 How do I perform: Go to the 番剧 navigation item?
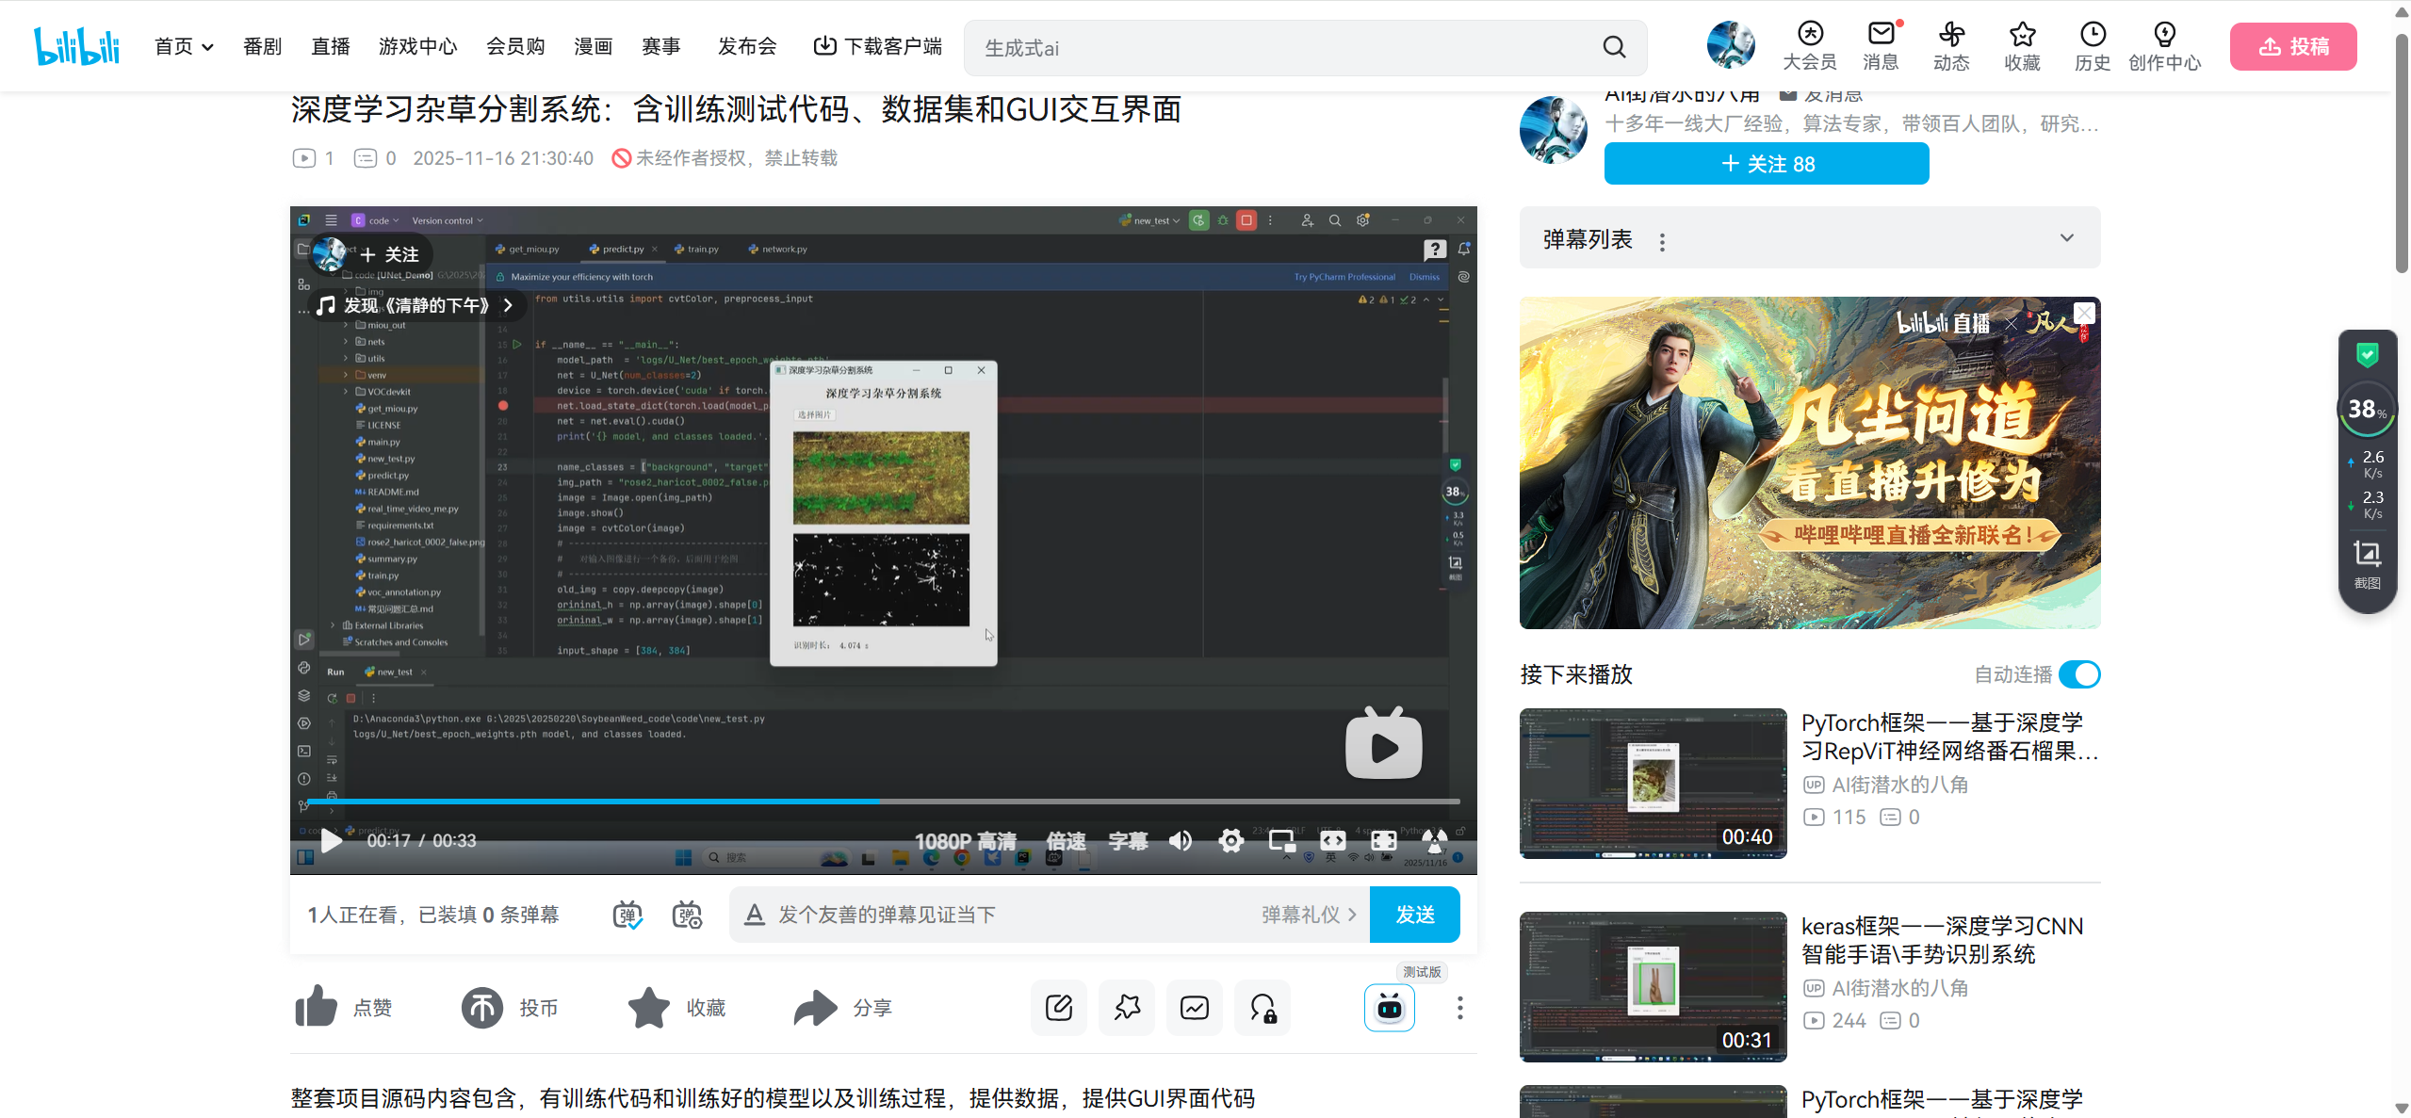point(262,47)
